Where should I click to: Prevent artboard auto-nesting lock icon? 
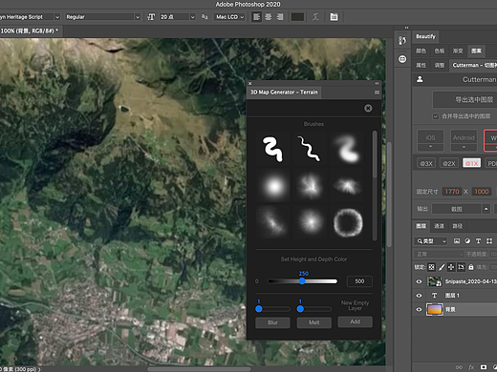461,267
